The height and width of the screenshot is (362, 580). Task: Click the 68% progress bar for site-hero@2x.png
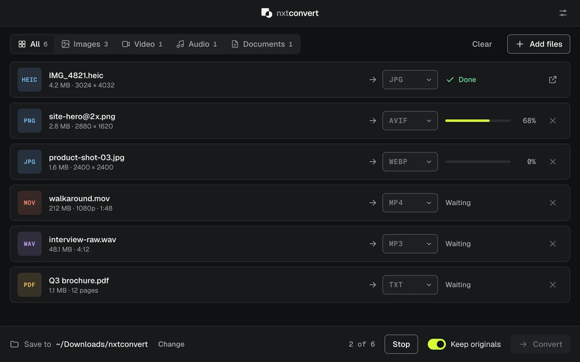[x=477, y=121]
